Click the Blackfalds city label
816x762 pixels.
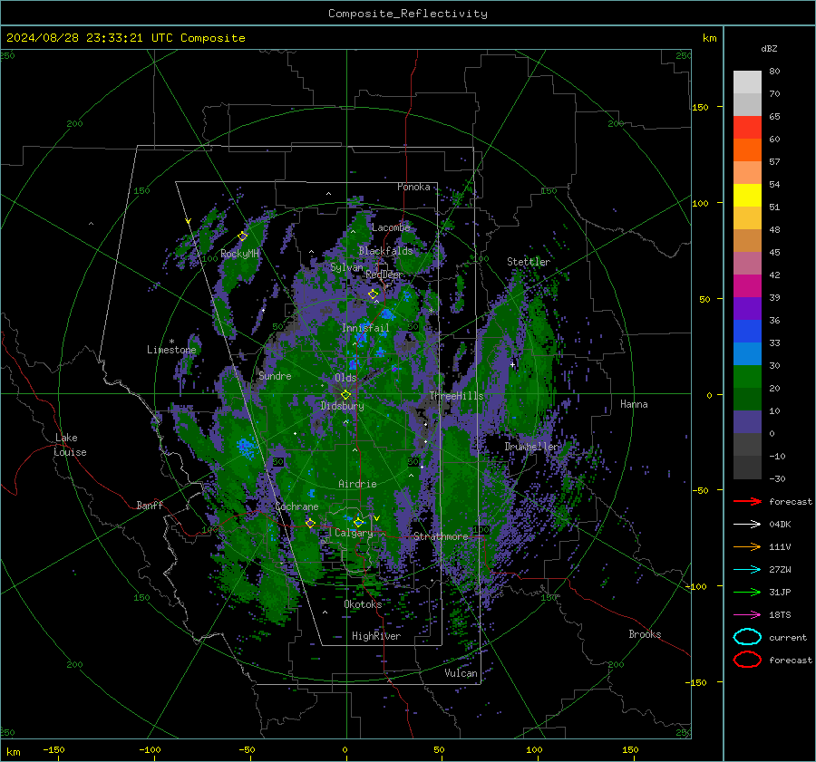tap(385, 251)
